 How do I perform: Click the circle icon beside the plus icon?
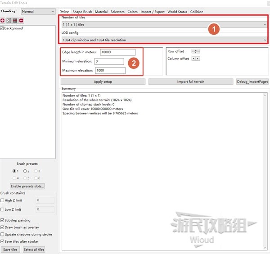click(x=9, y=21)
